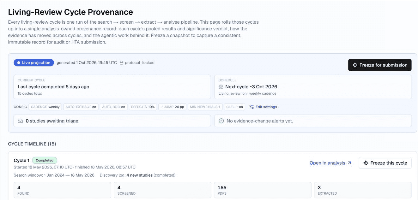
Task: Click the No evidence-change alerts card
Action: click(313, 121)
